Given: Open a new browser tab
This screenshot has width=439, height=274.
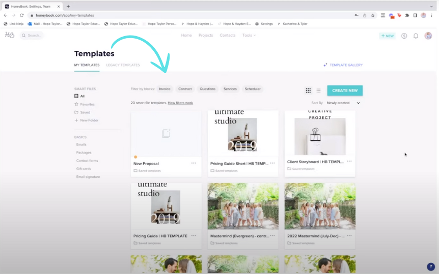Looking at the screenshot, I should [x=68, y=6].
